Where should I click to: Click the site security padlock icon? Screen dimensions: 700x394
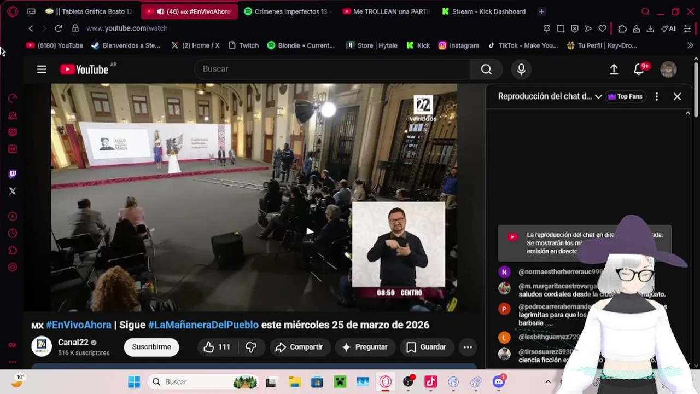pos(75,28)
